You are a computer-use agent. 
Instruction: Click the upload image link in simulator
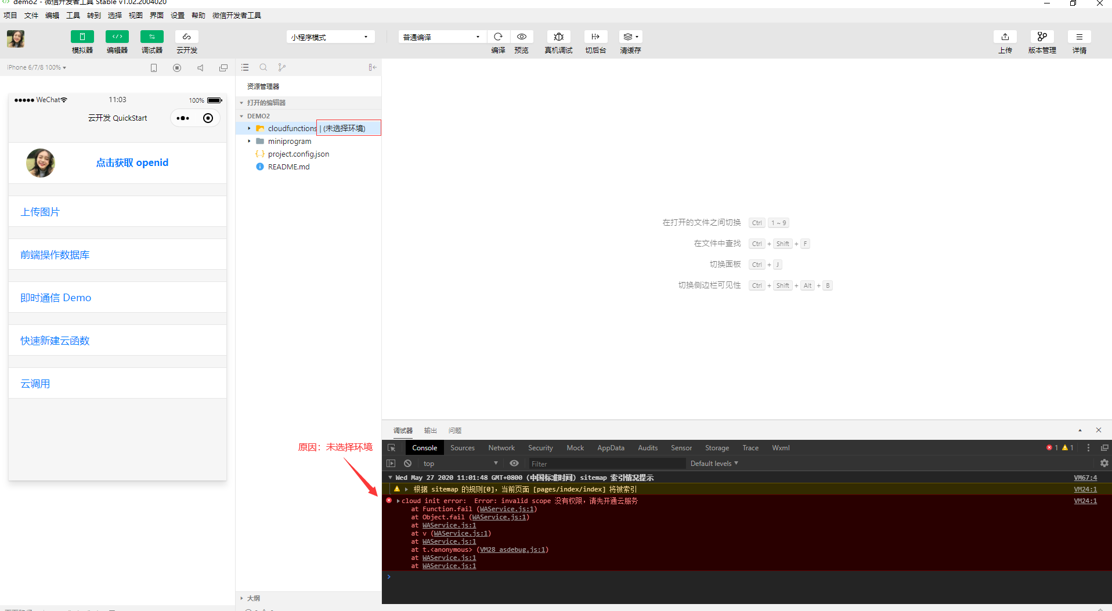tap(40, 212)
